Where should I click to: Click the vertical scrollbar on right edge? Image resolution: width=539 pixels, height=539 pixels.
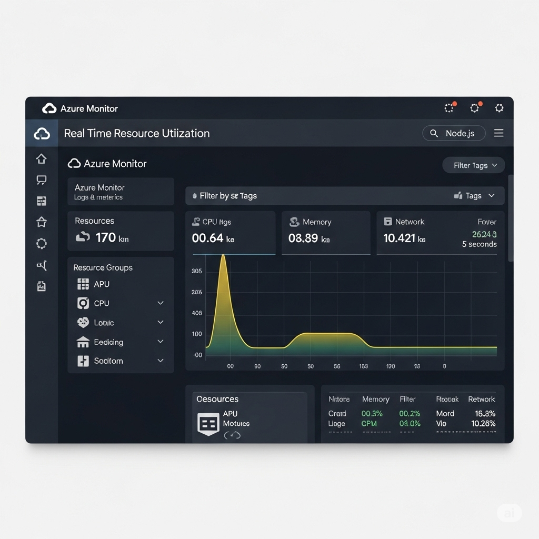click(x=511, y=218)
